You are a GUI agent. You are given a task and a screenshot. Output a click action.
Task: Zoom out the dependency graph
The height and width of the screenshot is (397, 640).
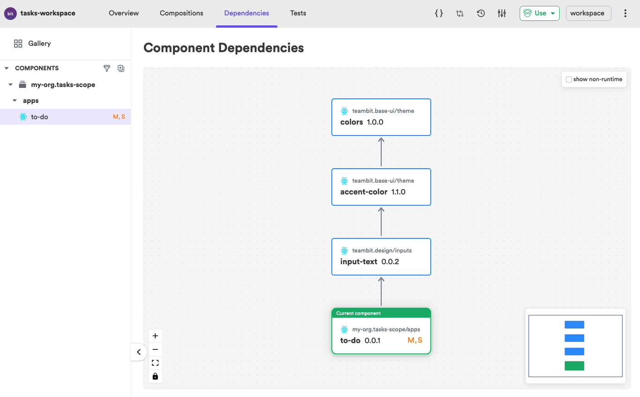tap(155, 349)
